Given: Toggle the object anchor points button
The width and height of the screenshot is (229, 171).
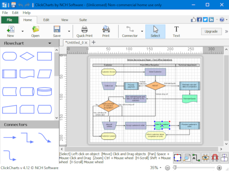Looking at the screenshot, I should coord(177,157).
